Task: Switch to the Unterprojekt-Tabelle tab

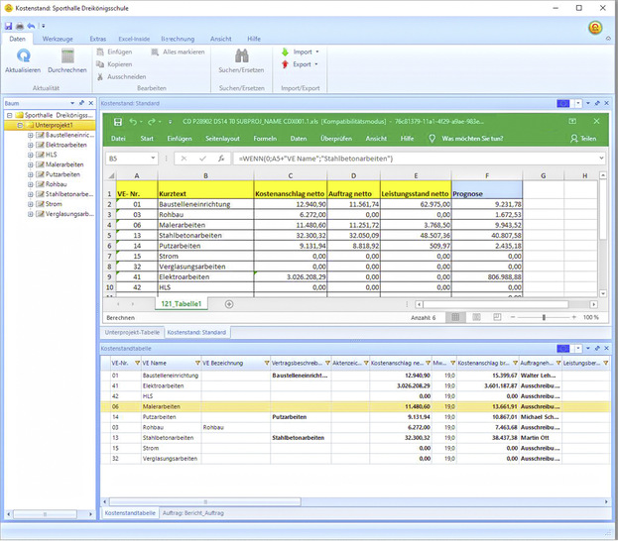Action: 131,333
